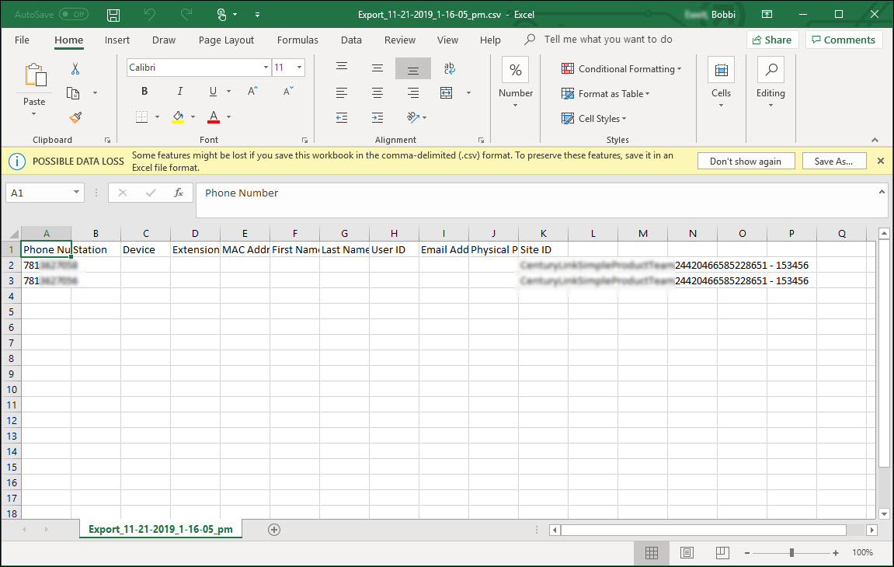Viewport: 894px width, 567px height.
Task: Switch to the Page Layout tab
Action: point(226,40)
